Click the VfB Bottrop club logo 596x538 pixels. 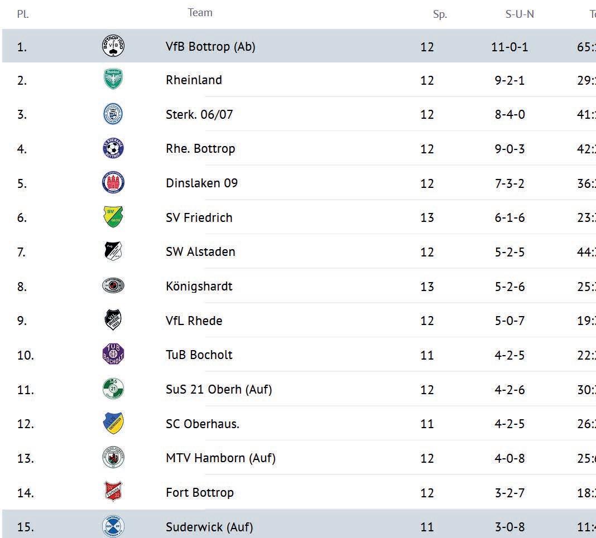(113, 46)
